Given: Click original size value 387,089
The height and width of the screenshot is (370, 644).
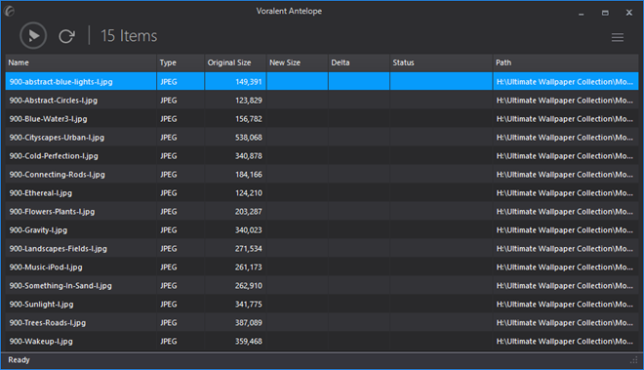Looking at the screenshot, I should pyautogui.click(x=249, y=323).
